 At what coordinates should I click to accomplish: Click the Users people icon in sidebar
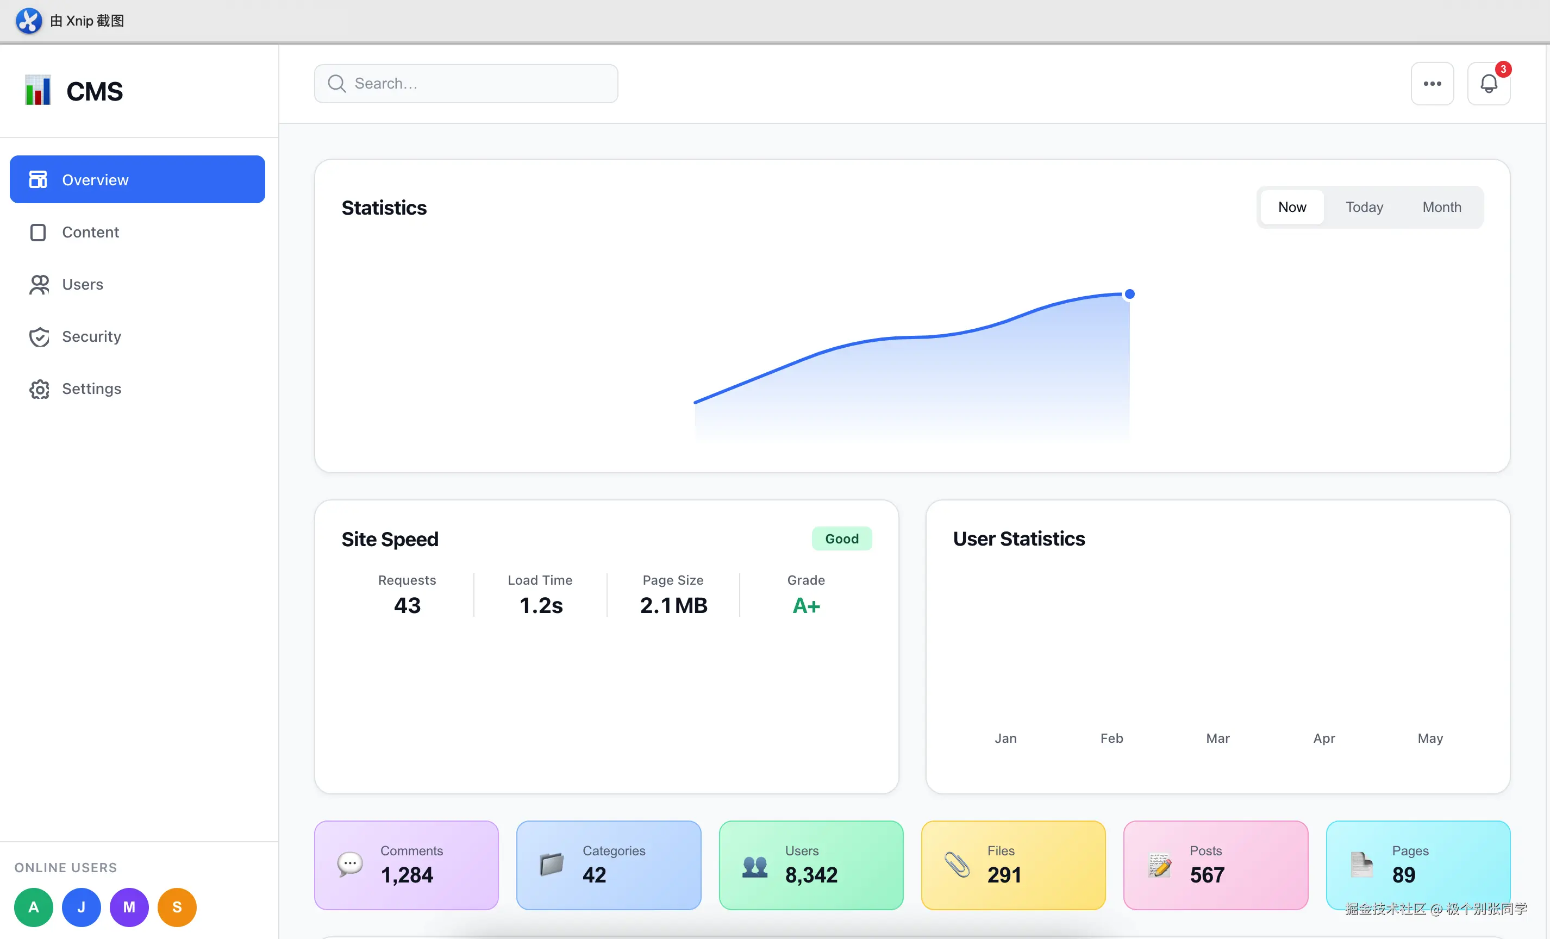point(39,285)
